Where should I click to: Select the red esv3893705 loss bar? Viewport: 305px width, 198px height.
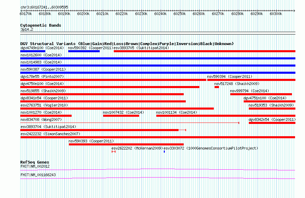tap(205, 51)
